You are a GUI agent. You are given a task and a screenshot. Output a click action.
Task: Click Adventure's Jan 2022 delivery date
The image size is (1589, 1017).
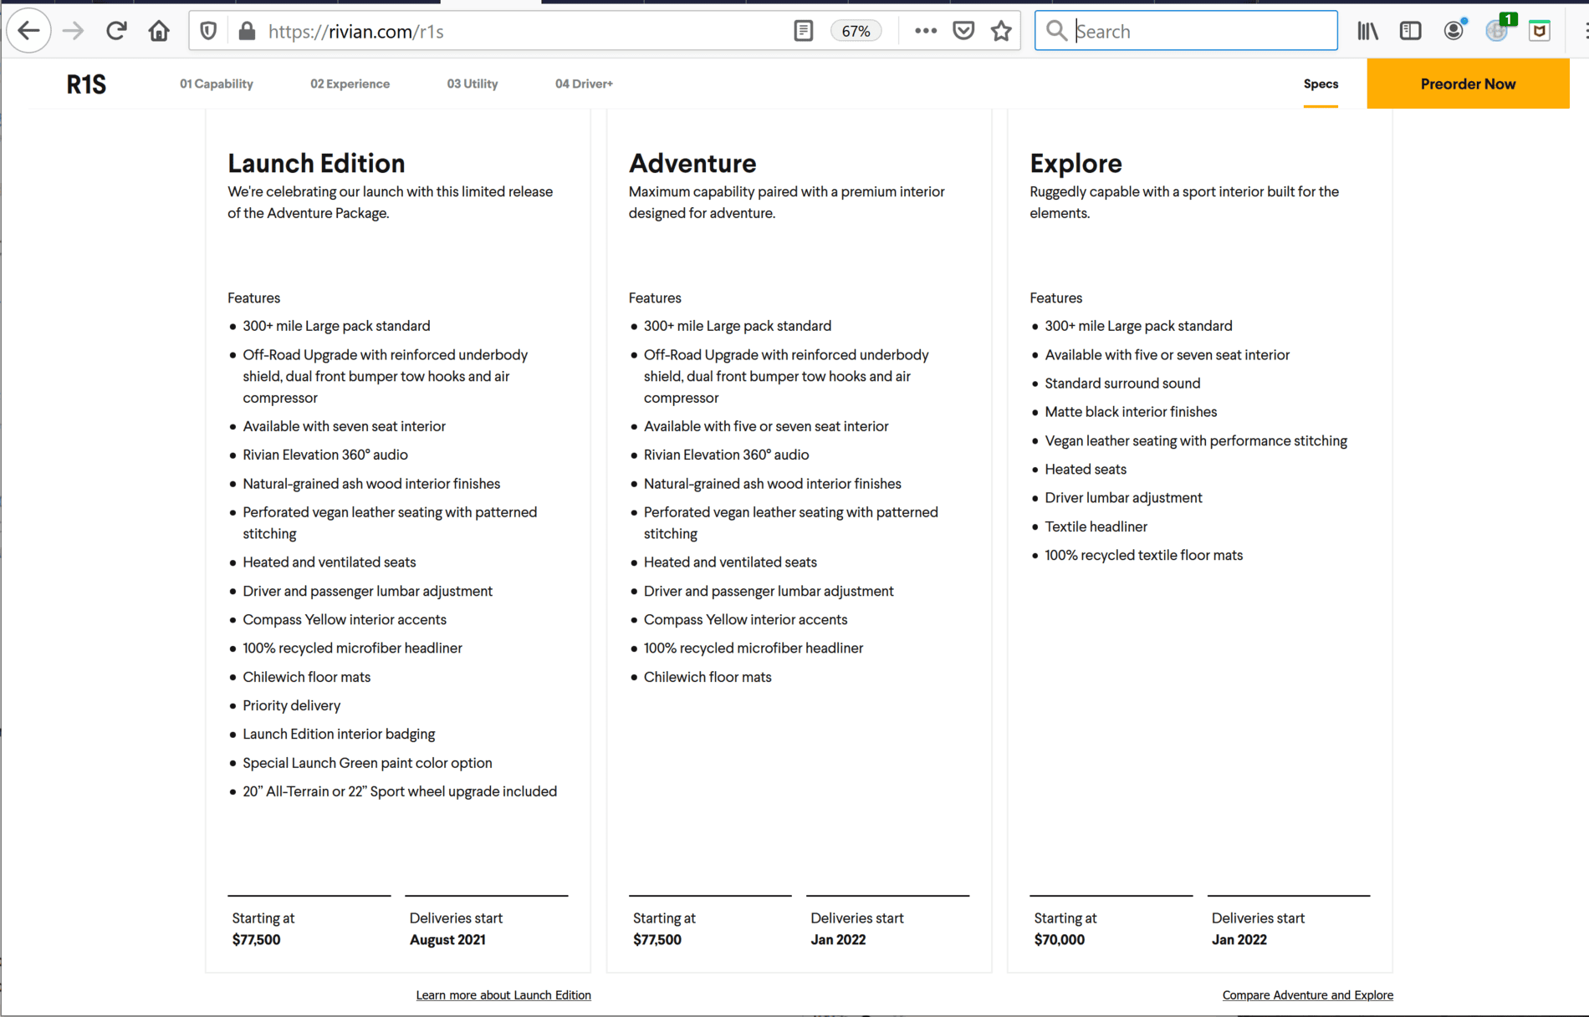pyautogui.click(x=838, y=940)
